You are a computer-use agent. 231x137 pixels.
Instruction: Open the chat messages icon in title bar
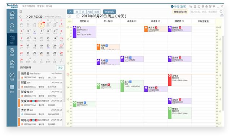(x=191, y=7)
